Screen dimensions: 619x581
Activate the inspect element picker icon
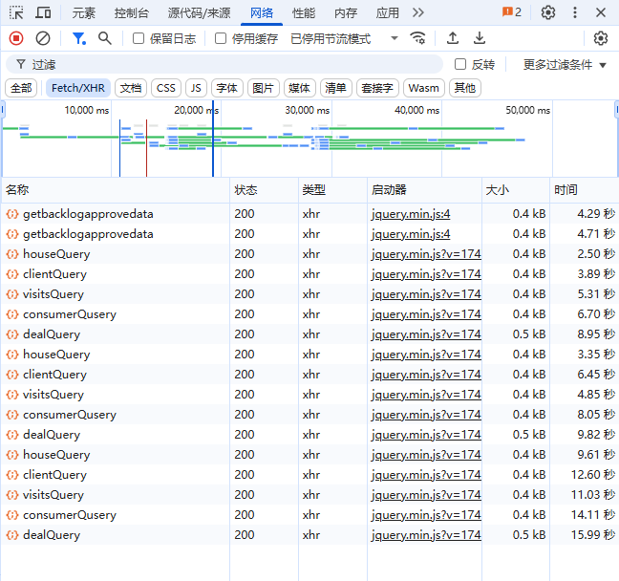click(x=16, y=12)
